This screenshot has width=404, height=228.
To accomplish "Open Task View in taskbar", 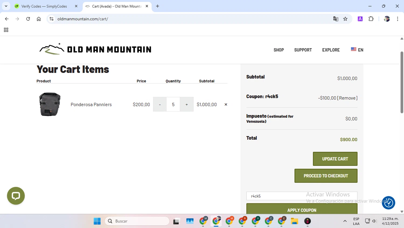I will point(176,221).
